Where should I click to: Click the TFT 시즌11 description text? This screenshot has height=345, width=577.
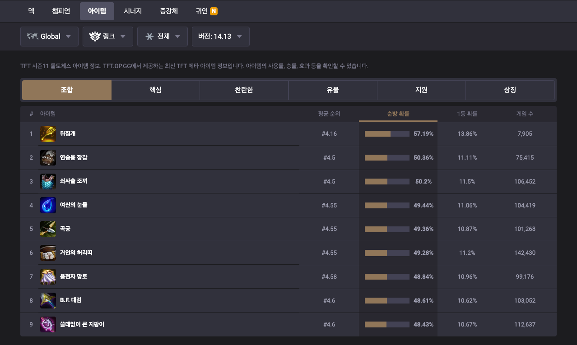tap(194, 66)
